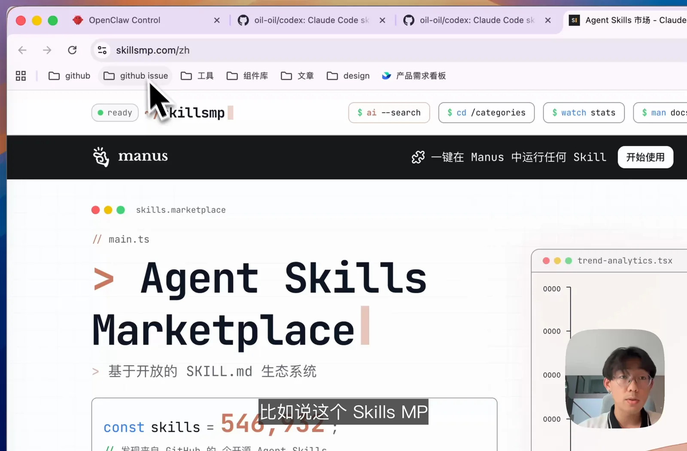Open the $ man docs command
The height and width of the screenshot is (451, 687).
point(661,113)
